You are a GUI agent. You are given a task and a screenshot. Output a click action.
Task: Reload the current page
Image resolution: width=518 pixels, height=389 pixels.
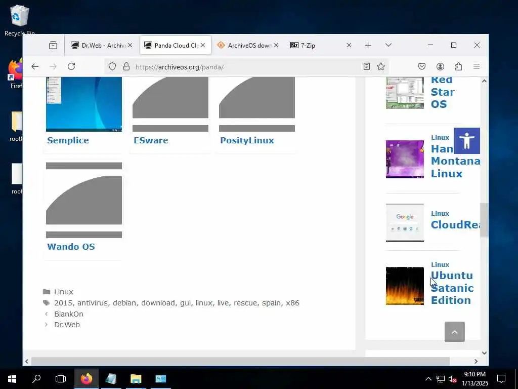[71, 66]
